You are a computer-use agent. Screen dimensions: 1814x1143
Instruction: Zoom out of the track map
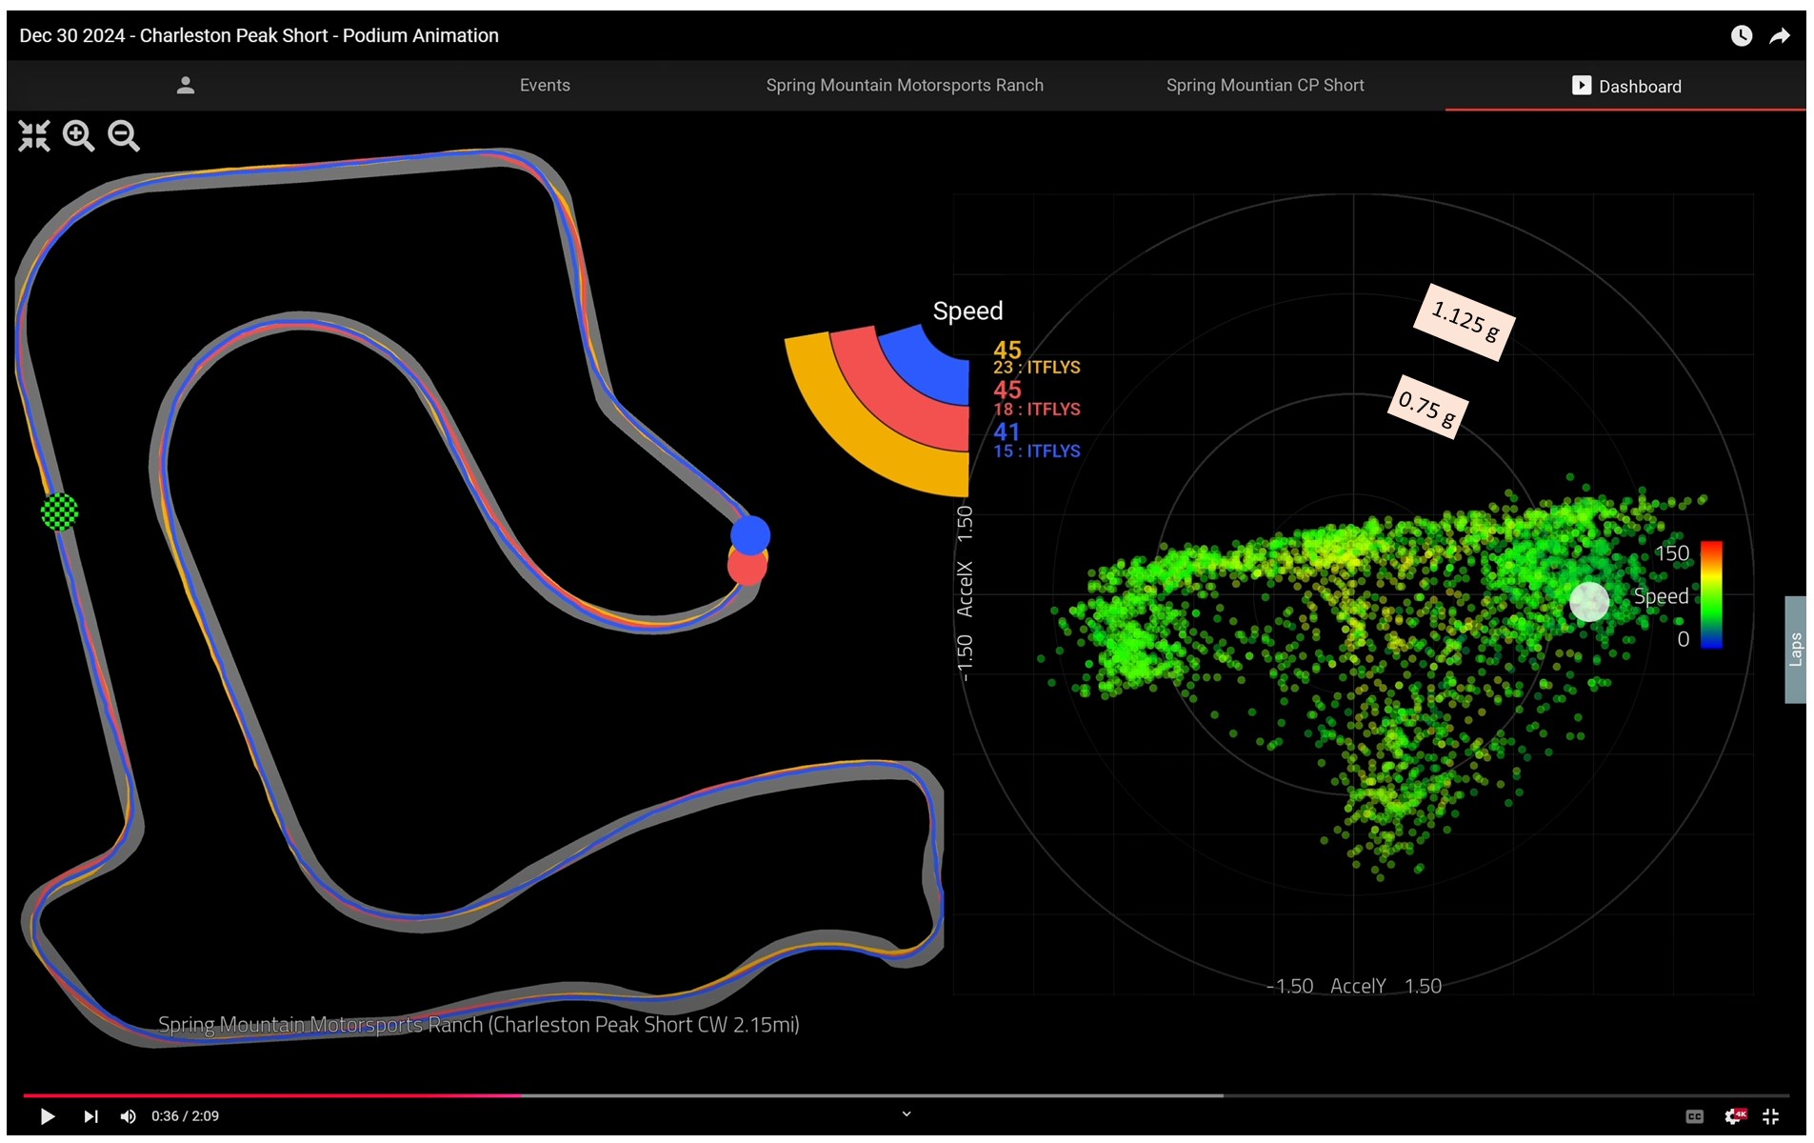coord(124,136)
